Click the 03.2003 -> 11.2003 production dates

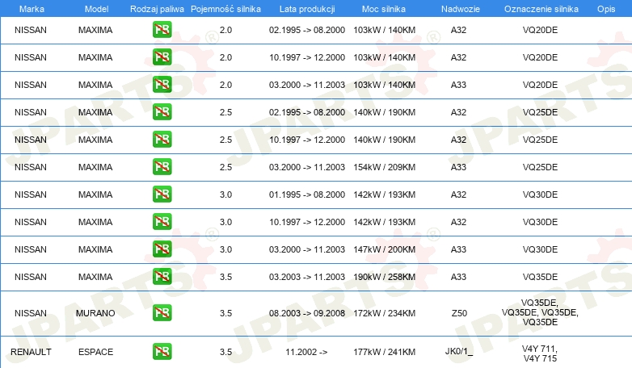[x=307, y=277]
